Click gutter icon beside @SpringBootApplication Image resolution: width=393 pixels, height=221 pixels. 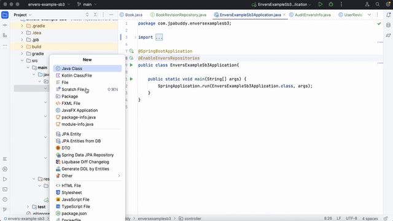coord(131,51)
